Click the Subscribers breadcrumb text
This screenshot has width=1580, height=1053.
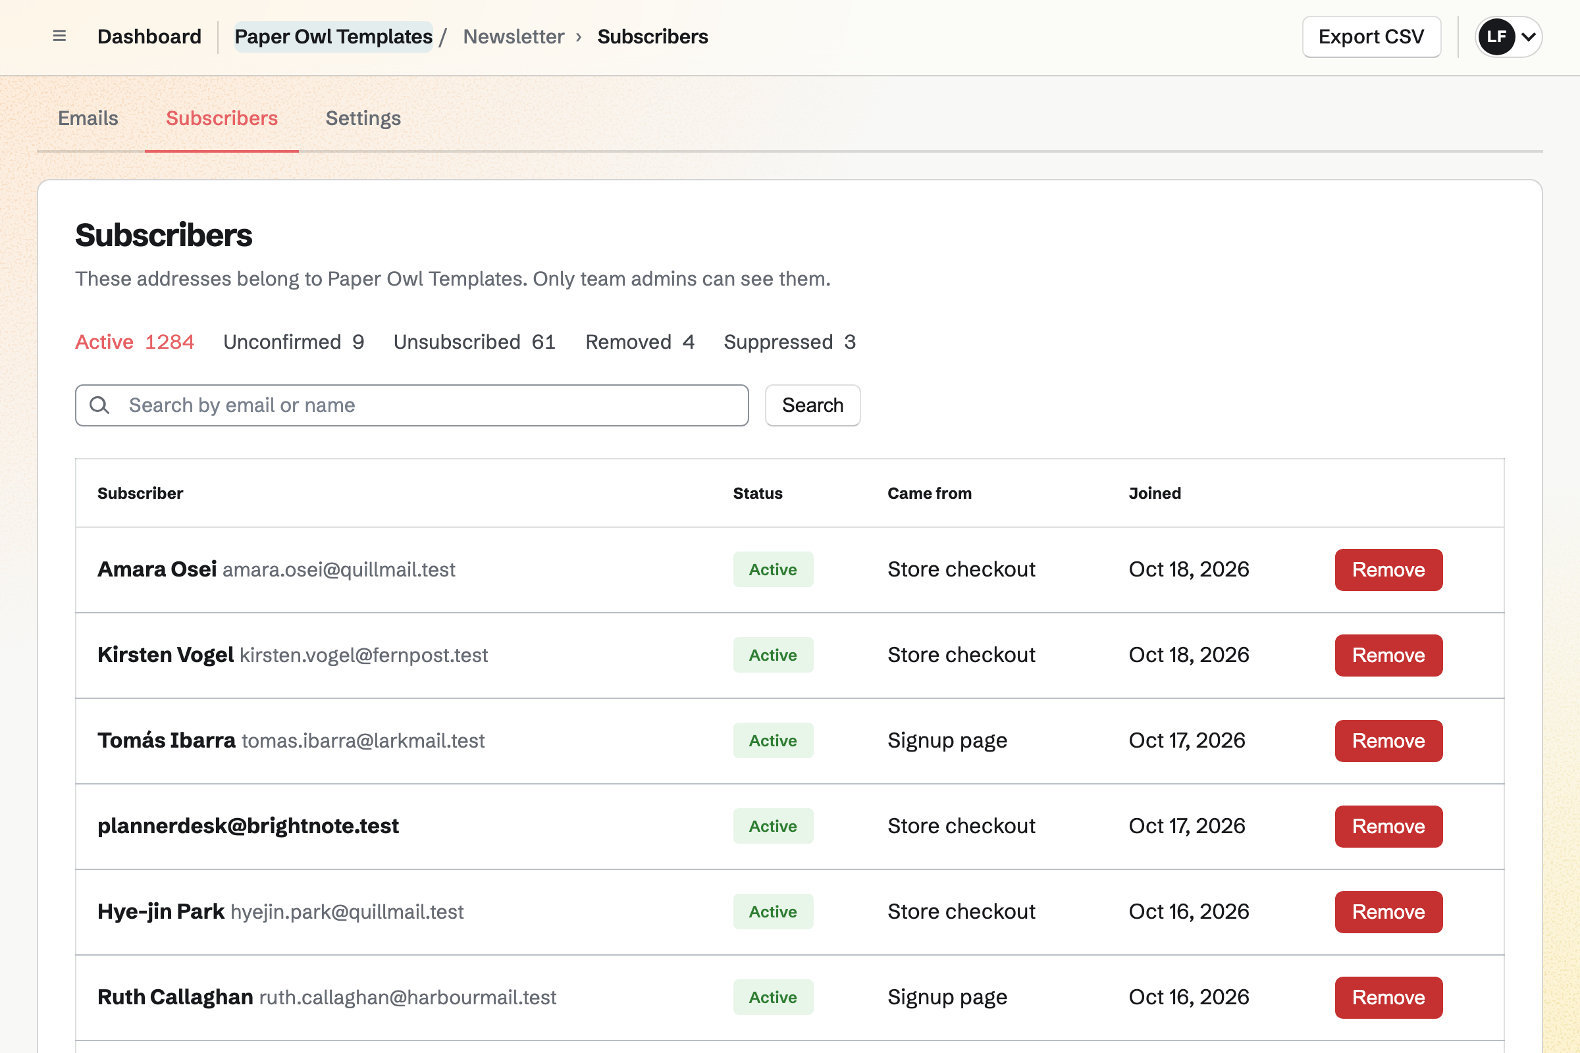click(x=652, y=36)
